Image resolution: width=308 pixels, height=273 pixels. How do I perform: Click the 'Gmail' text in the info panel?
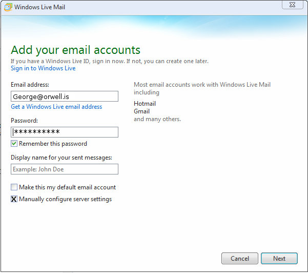click(141, 111)
